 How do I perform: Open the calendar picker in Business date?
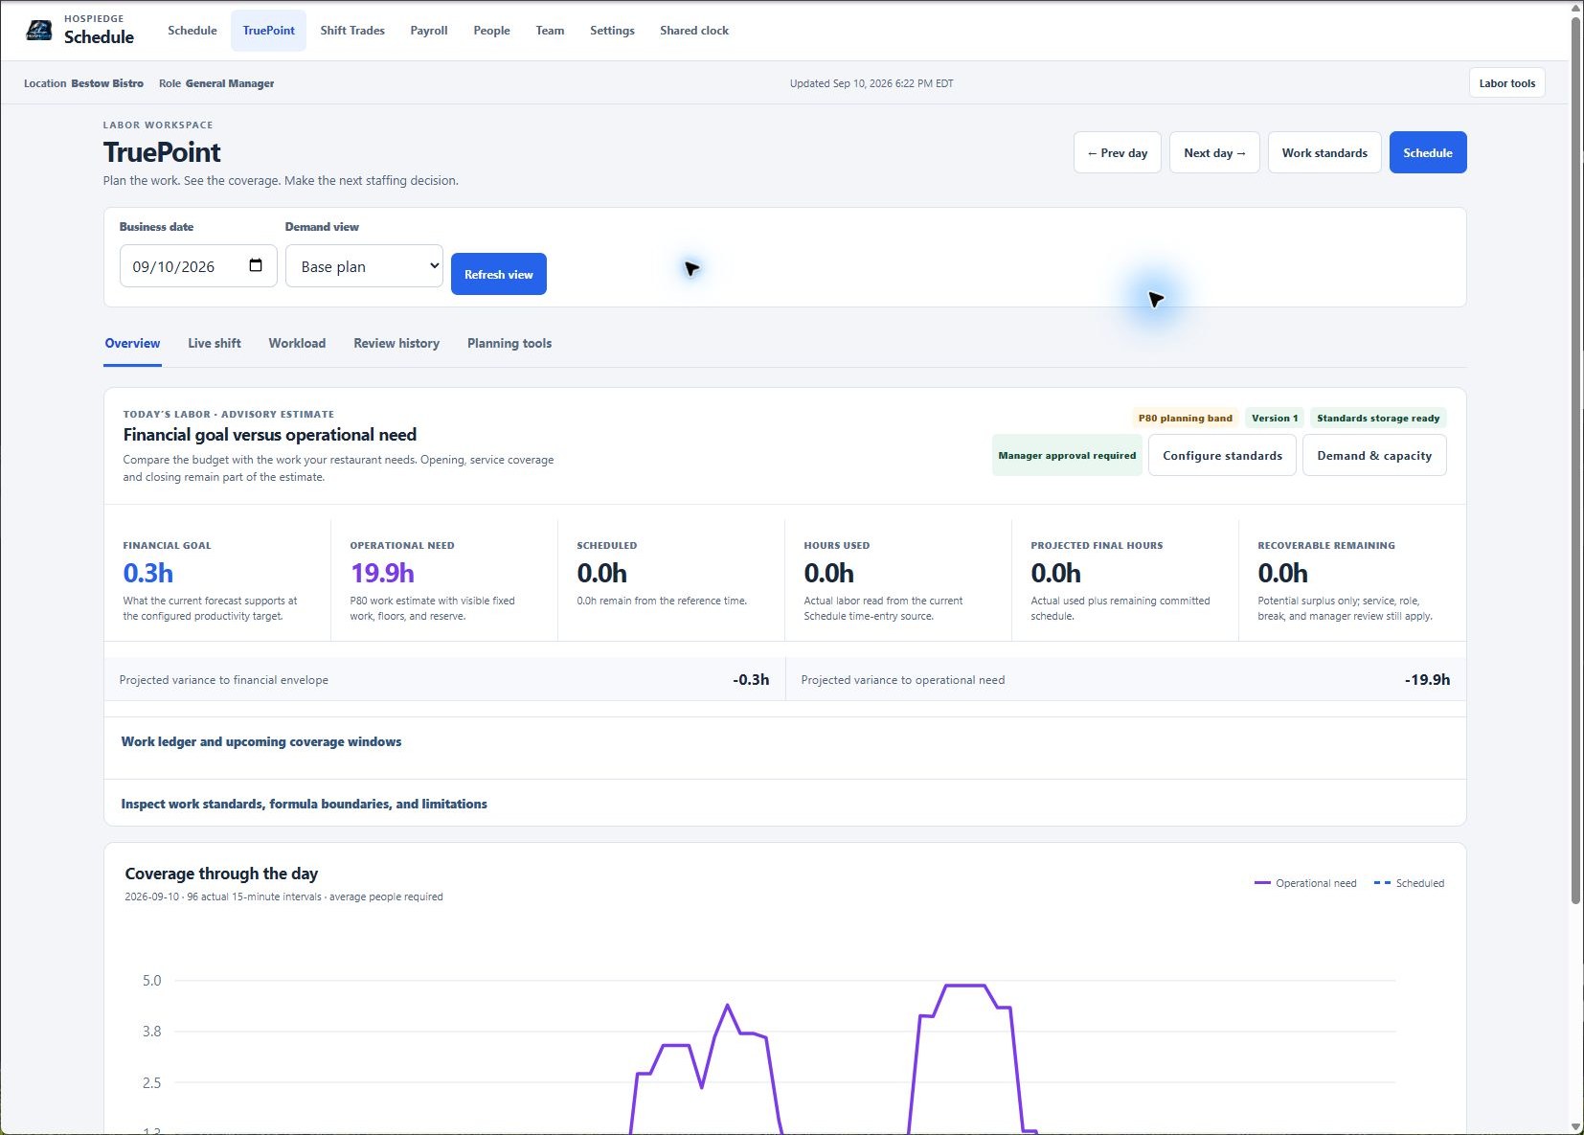click(x=256, y=265)
